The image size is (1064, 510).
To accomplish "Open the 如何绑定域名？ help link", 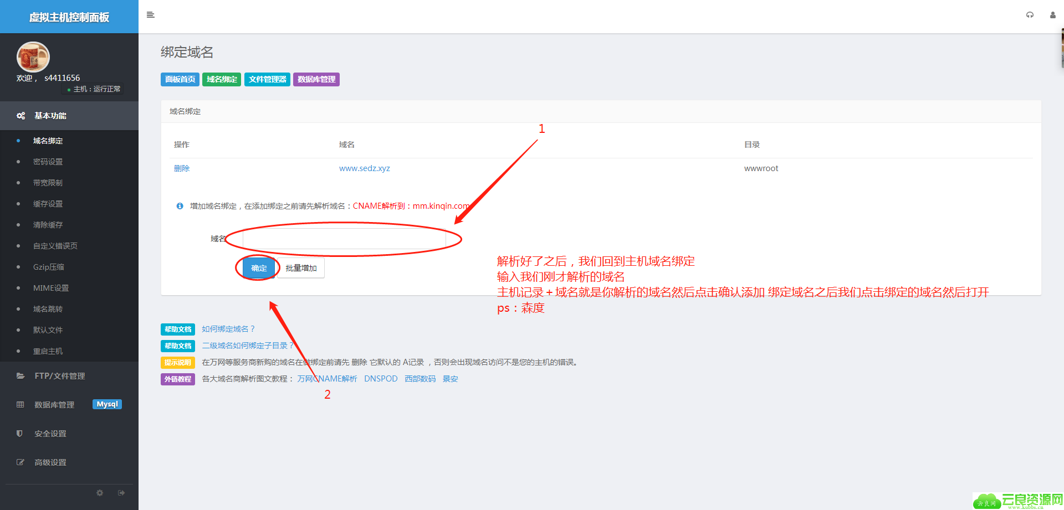I will [x=228, y=329].
